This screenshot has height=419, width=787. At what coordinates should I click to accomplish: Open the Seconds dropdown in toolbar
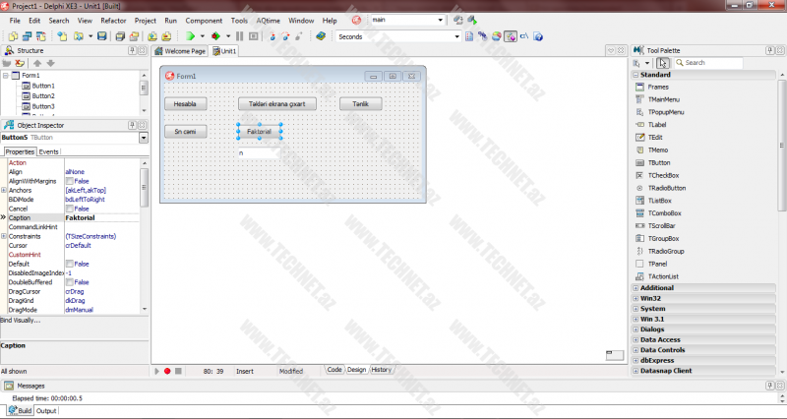point(456,36)
